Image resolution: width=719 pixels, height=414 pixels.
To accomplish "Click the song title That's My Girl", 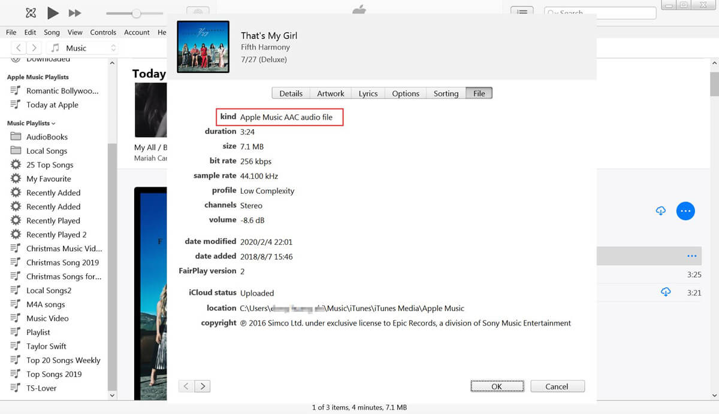I will (269, 35).
